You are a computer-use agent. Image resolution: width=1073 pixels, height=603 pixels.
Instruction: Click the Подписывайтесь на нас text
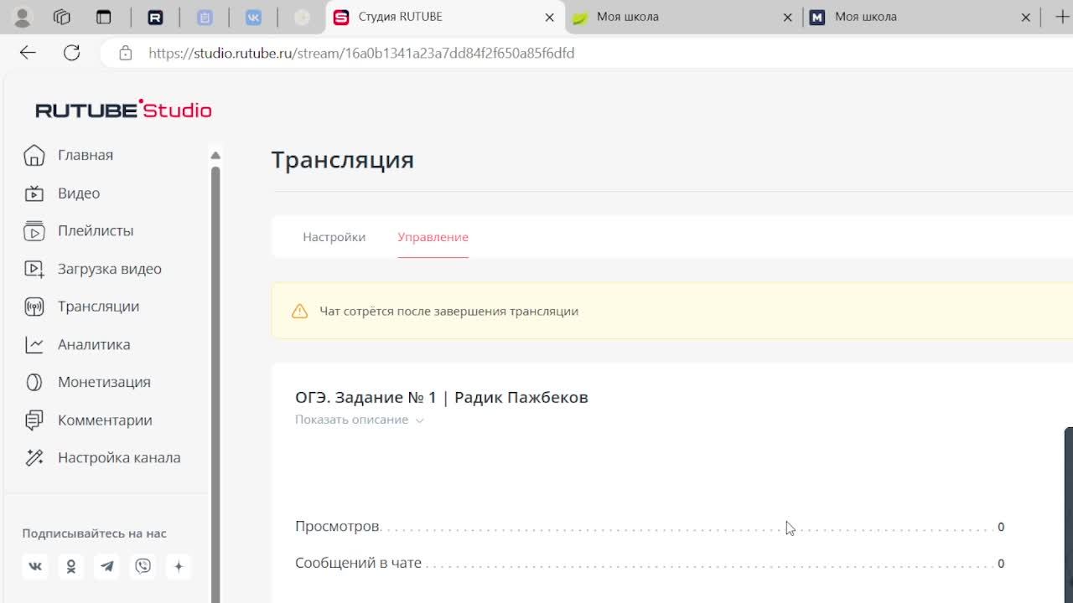coord(94,533)
